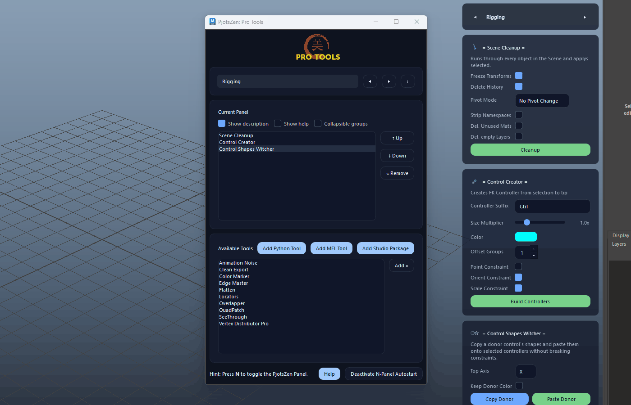Click the Build Controllers button
Screen dimensions: 631x405
530,301
